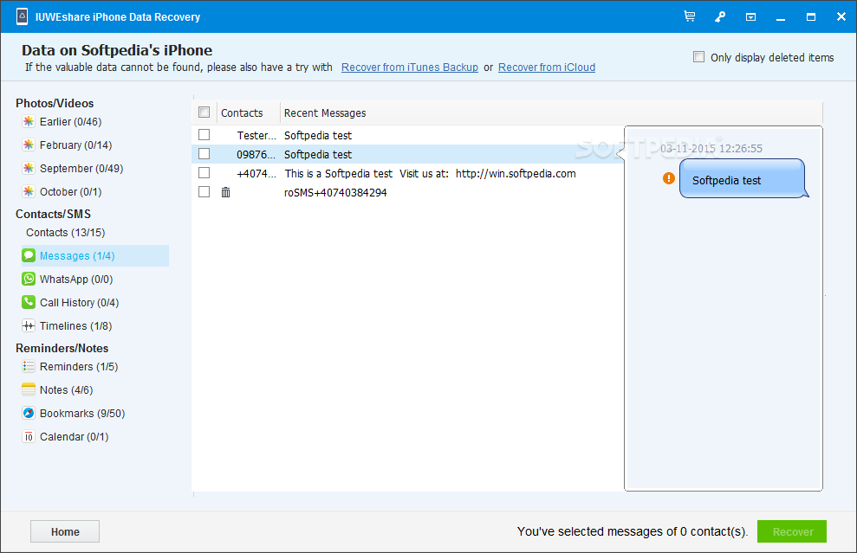Select the 09876... contact number
Image resolution: width=857 pixels, height=553 pixels.
pos(256,155)
